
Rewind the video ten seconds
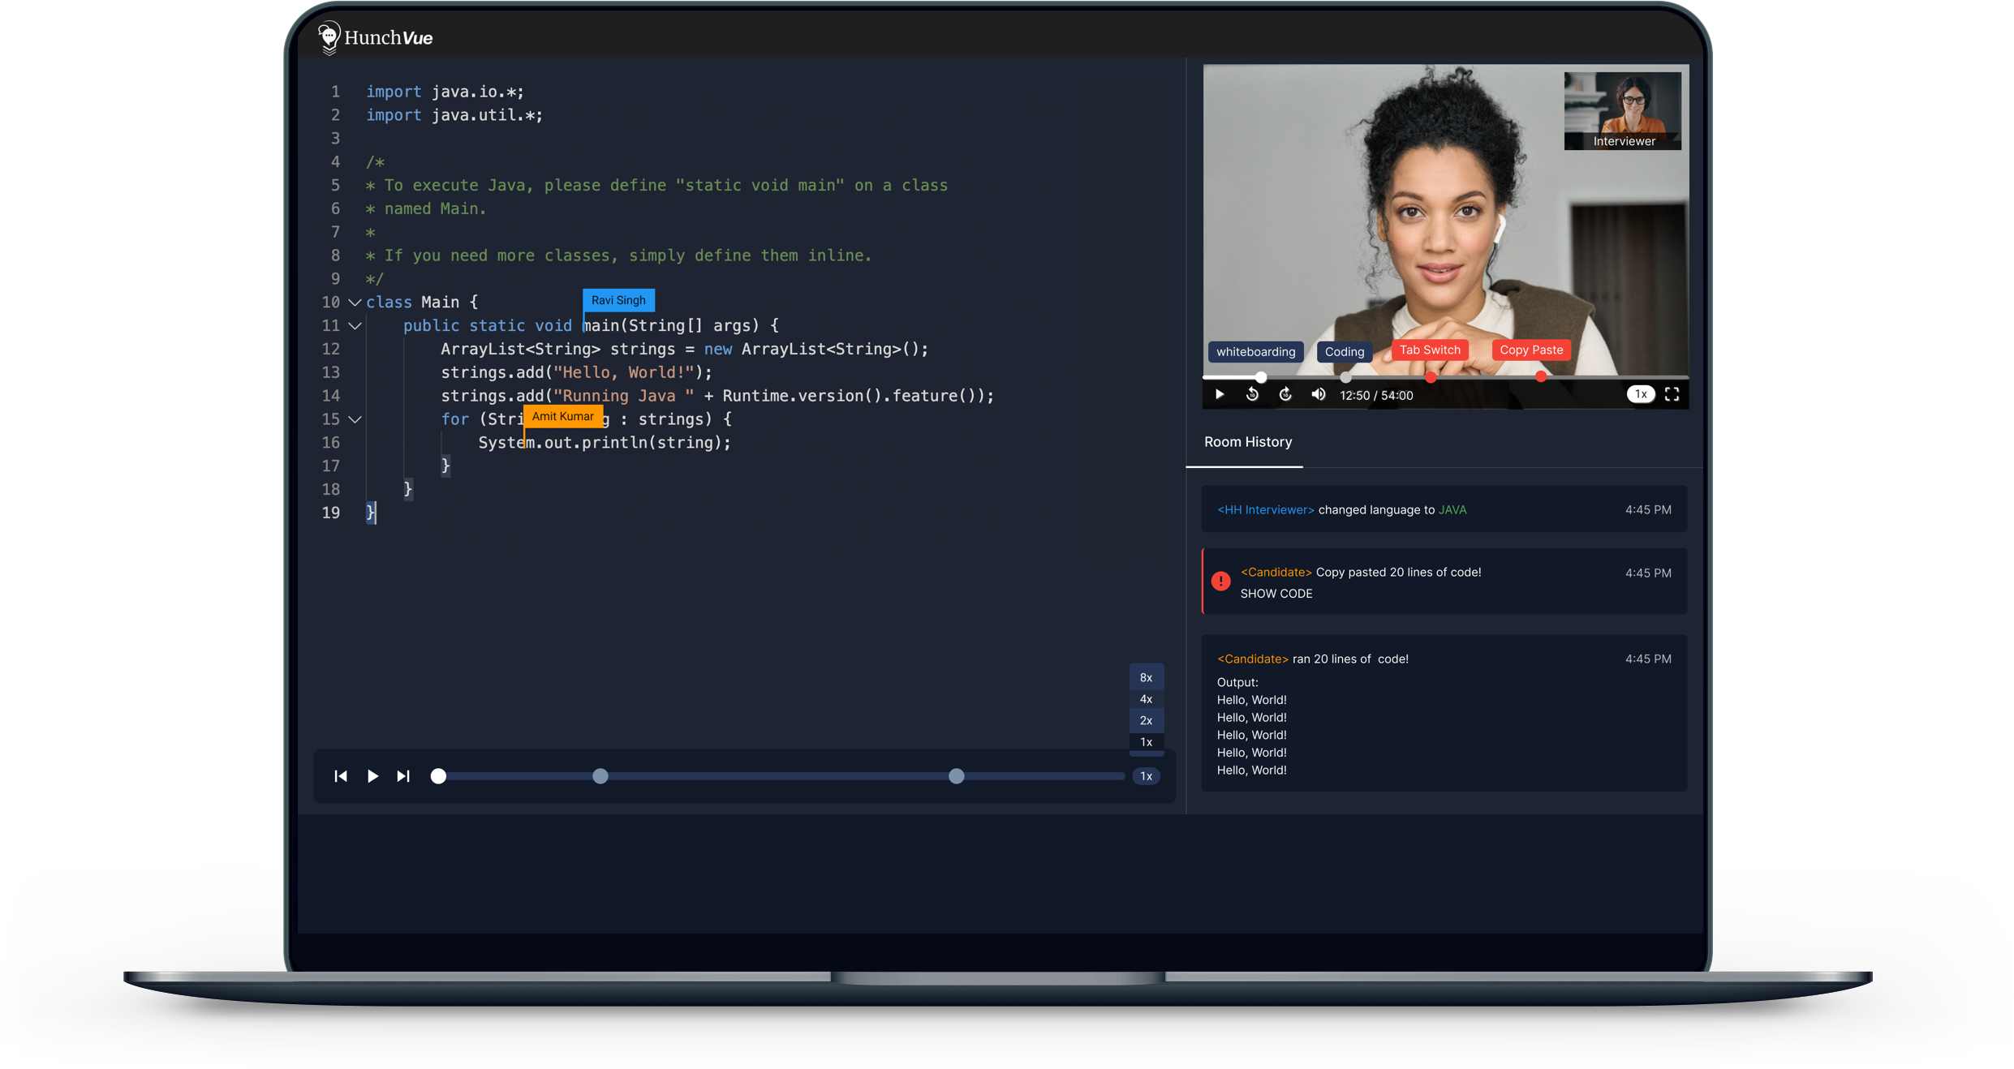[x=1252, y=395]
